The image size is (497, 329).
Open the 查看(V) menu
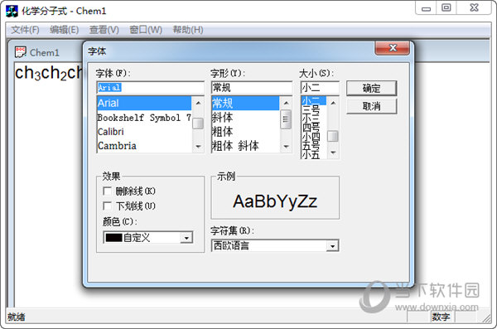click(x=104, y=30)
